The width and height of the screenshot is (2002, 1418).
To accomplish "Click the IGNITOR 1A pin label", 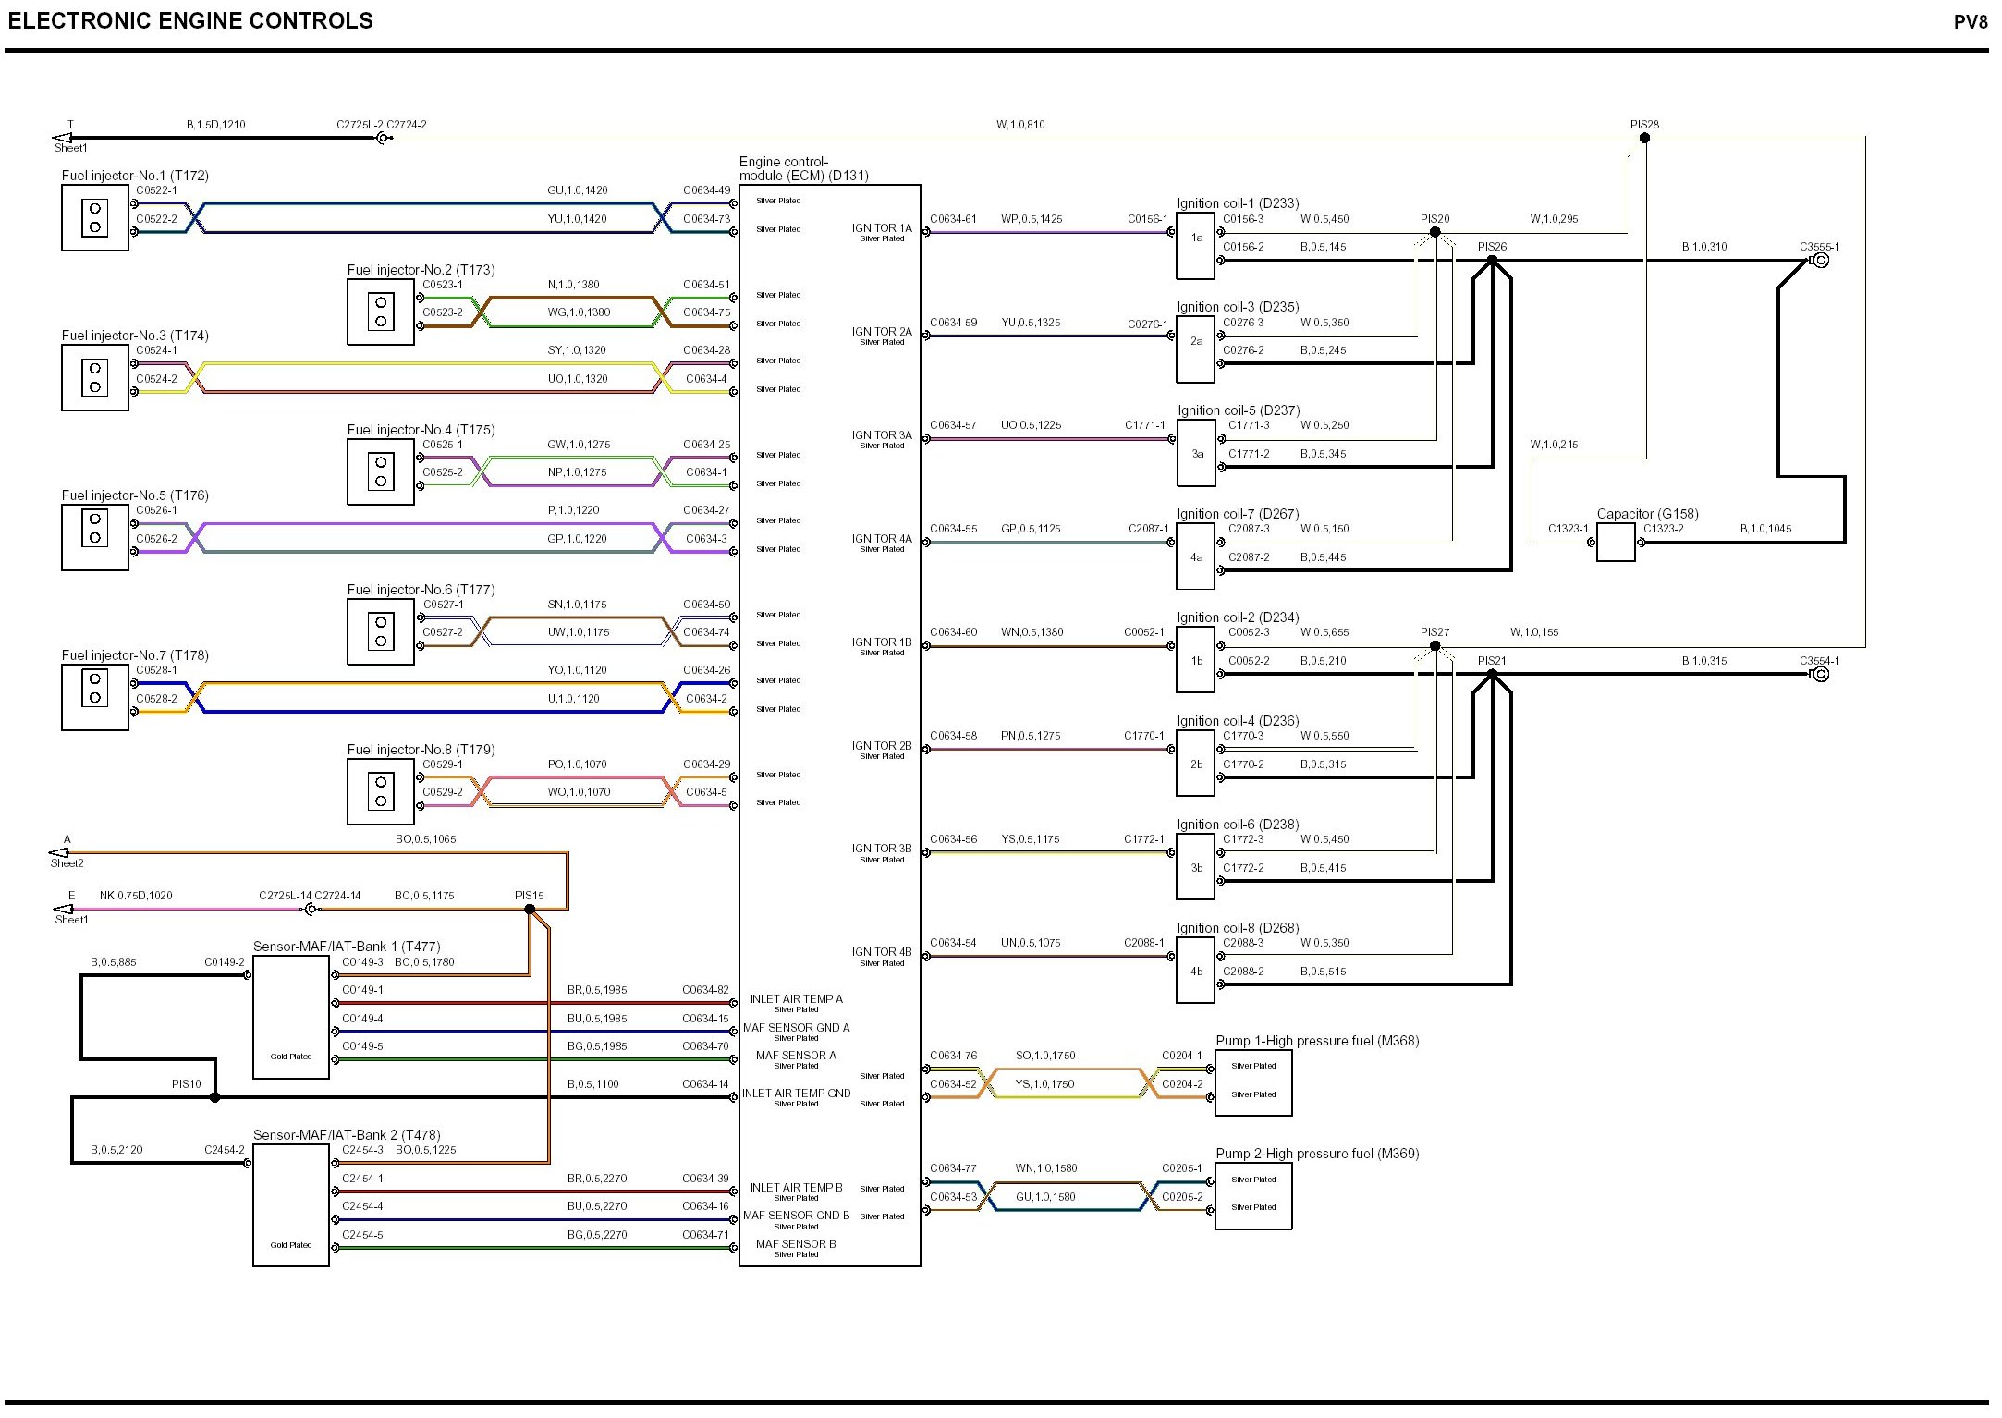I will (x=881, y=228).
